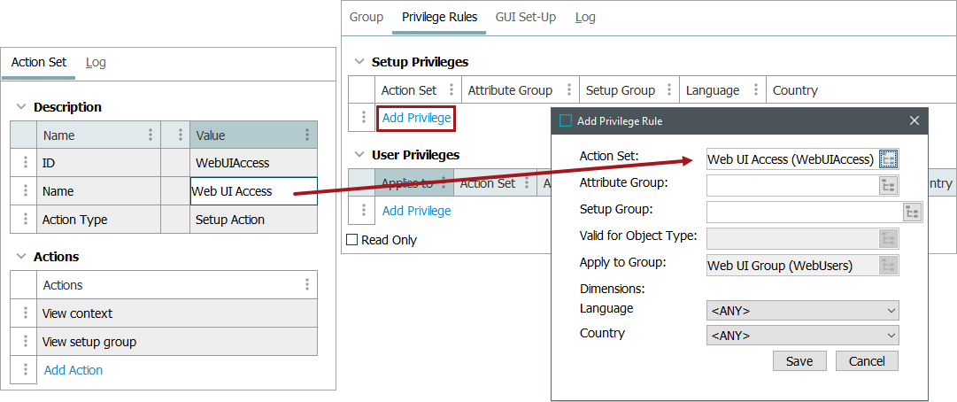Collapse the Actions section
The width and height of the screenshot is (957, 402).
click(21, 257)
